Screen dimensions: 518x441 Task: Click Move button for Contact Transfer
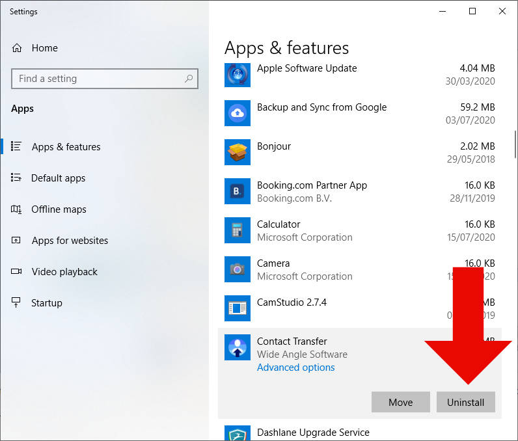[x=400, y=402]
